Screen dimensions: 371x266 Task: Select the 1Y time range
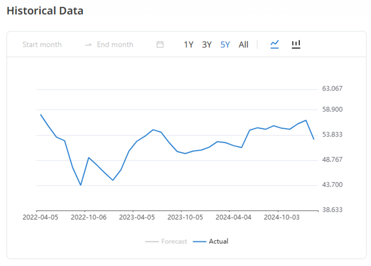tap(188, 44)
